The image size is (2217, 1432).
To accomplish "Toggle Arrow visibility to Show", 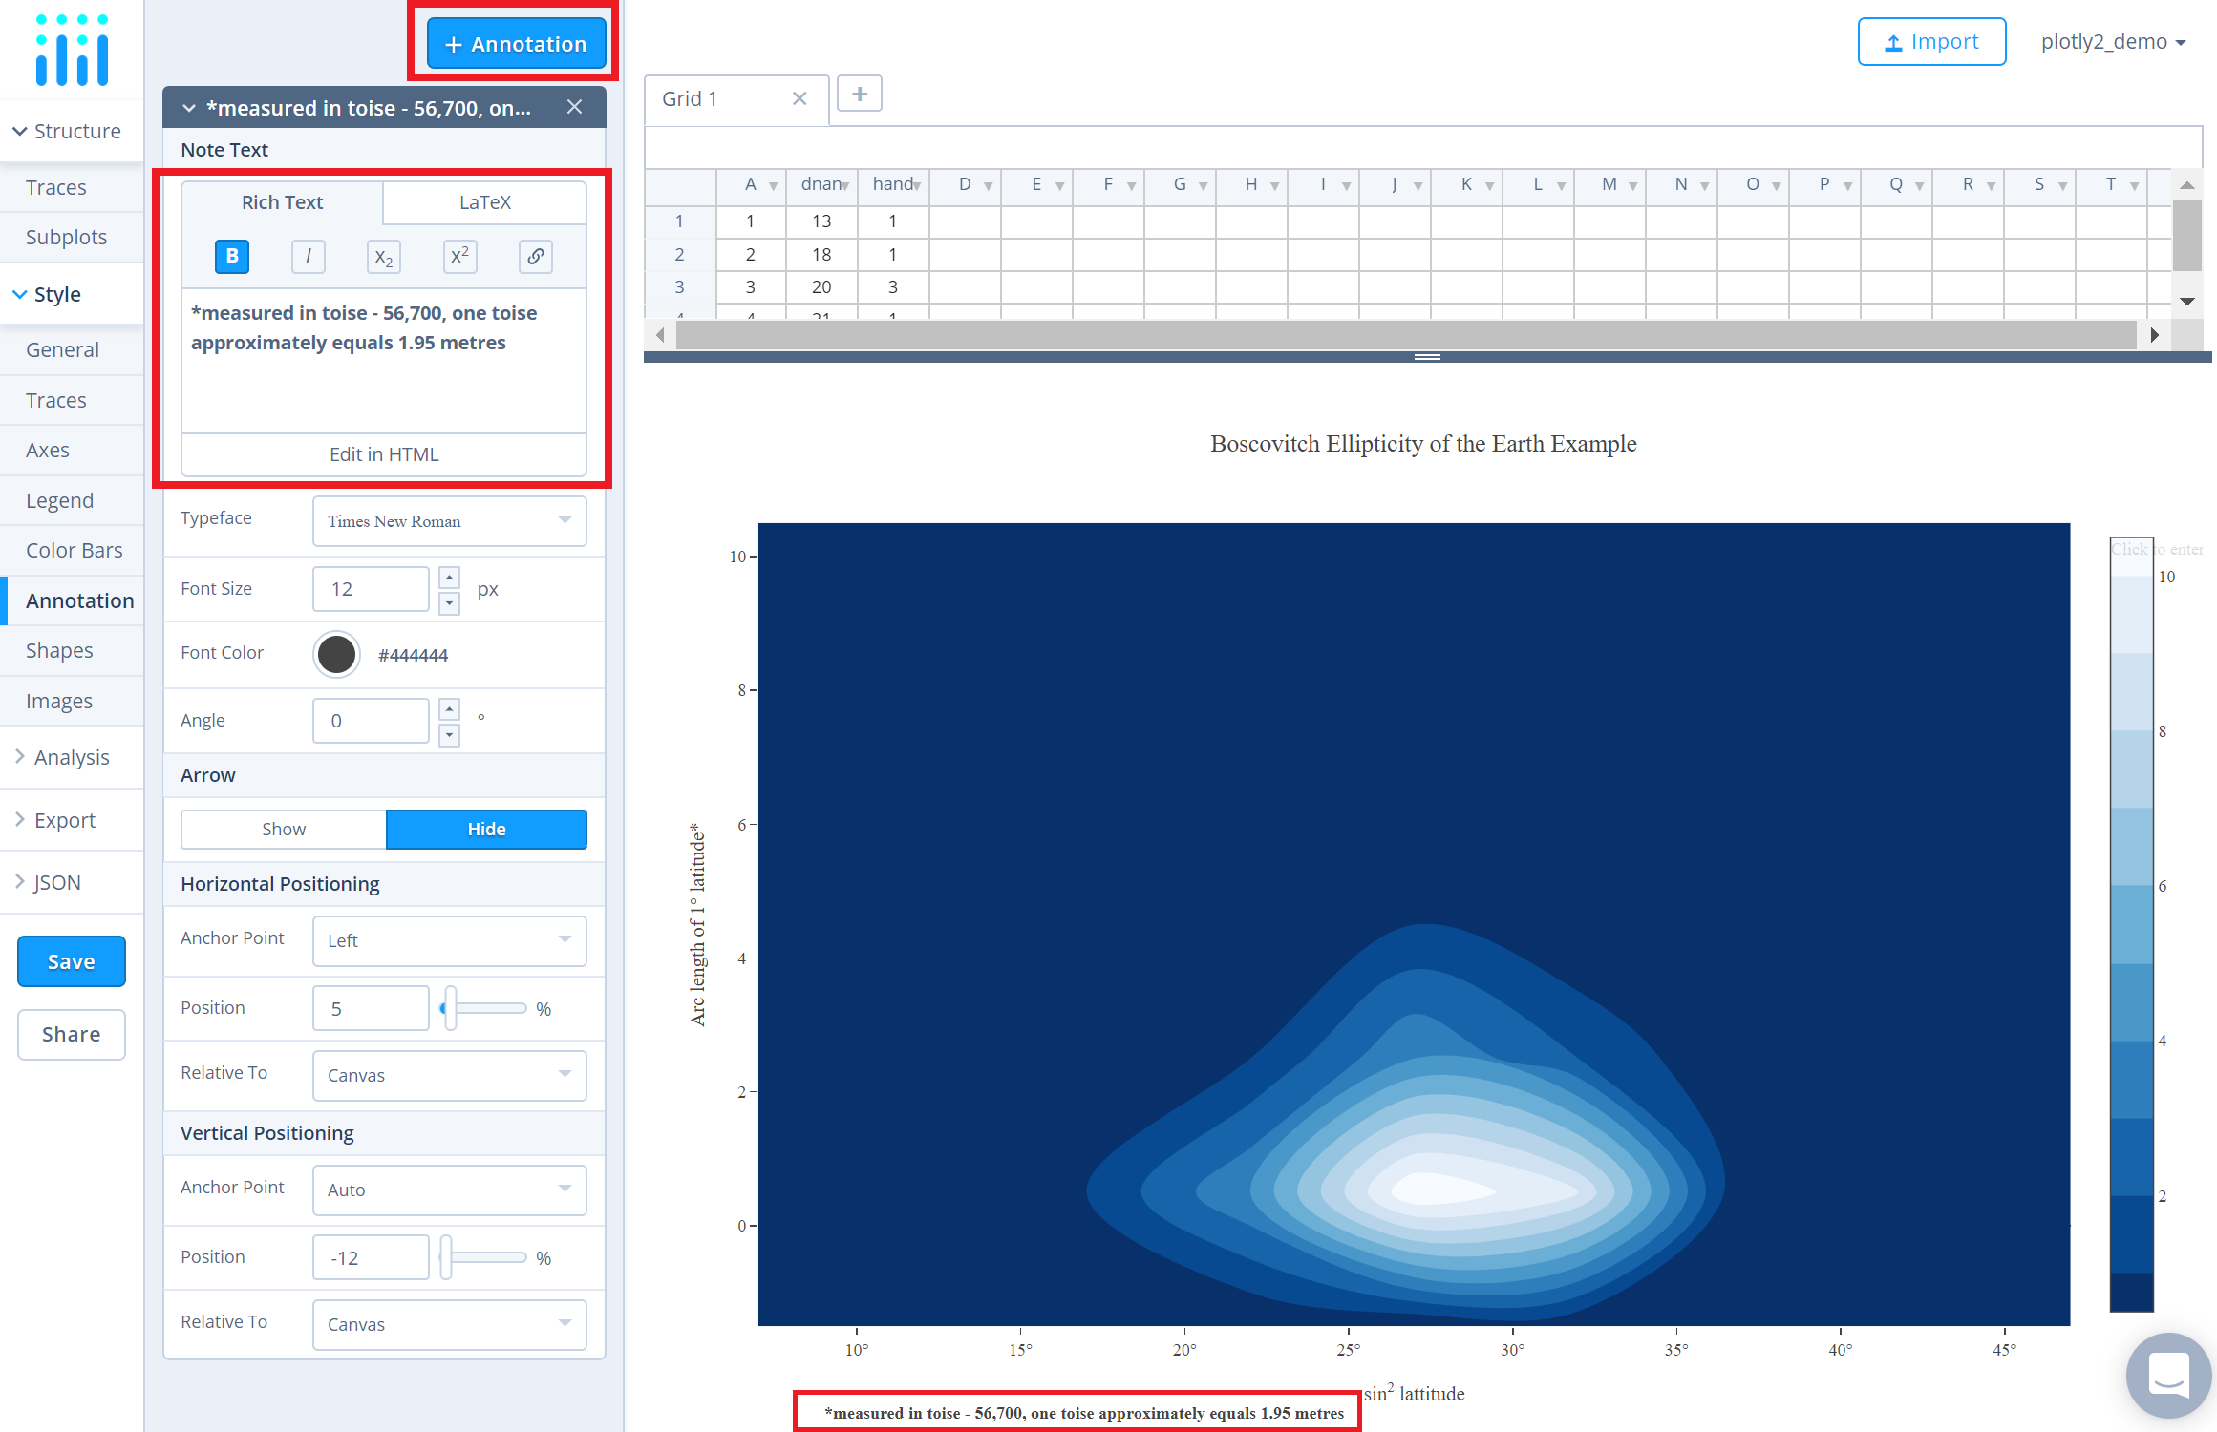I will click(285, 829).
